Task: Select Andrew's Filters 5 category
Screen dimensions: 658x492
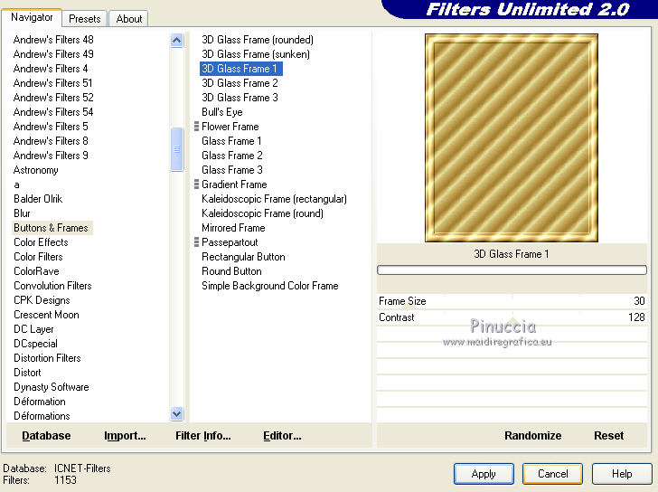Action: click(x=51, y=127)
